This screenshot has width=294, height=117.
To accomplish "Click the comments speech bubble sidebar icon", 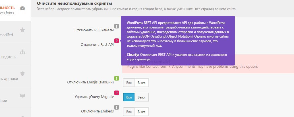I will click(23, 96).
